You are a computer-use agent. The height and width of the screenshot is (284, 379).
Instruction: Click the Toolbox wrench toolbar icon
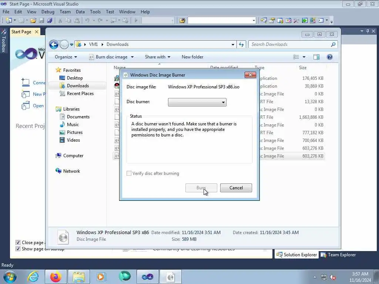point(296,21)
